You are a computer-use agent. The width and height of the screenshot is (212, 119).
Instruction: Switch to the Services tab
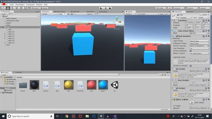[190, 12]
